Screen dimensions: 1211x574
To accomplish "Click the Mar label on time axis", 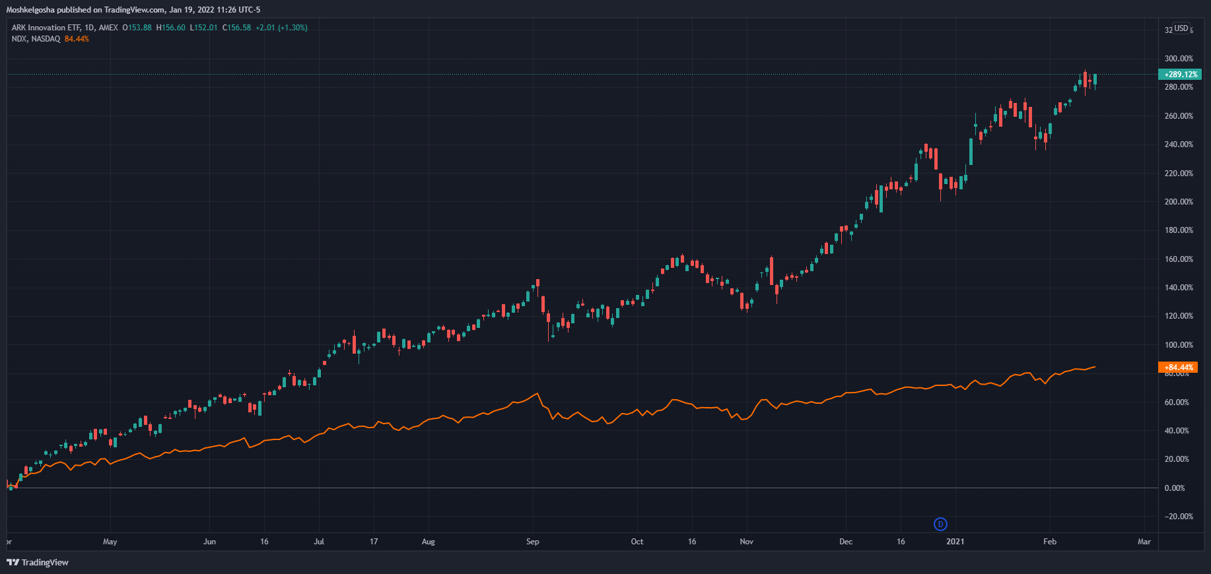I will click(1144, 542).
